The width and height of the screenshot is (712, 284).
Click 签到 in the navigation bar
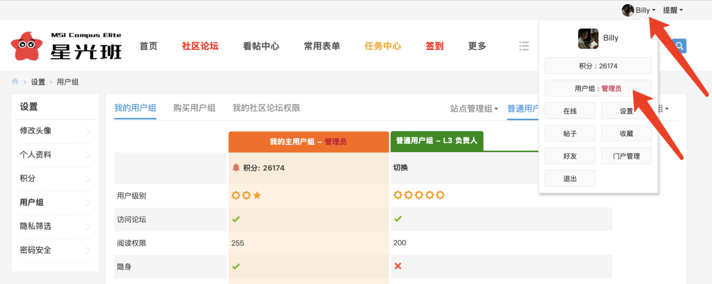(434, 46)
